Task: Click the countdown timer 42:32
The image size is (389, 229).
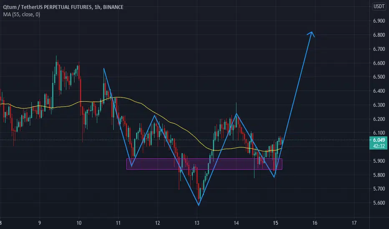Action: coord(379,146)
